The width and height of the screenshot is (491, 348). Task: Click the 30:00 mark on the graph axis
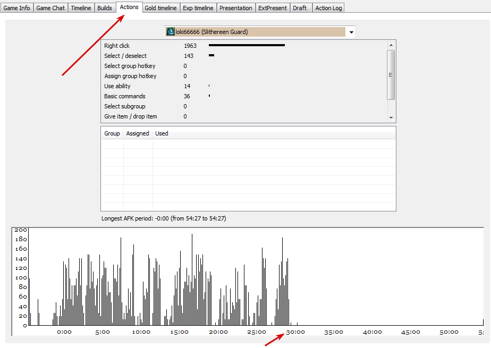click(x=295, y=332)
